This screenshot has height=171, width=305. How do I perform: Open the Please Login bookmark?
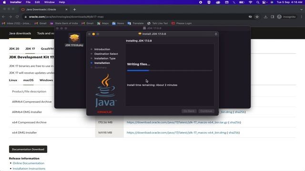coord(182,23)
